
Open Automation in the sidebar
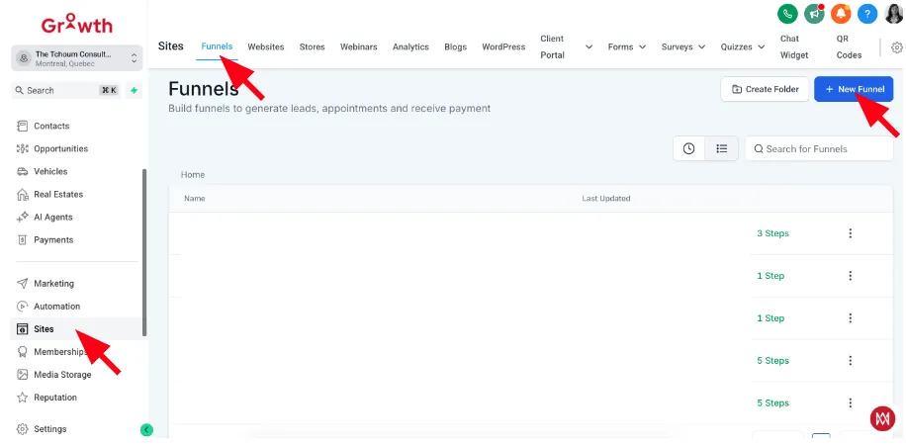56,307
